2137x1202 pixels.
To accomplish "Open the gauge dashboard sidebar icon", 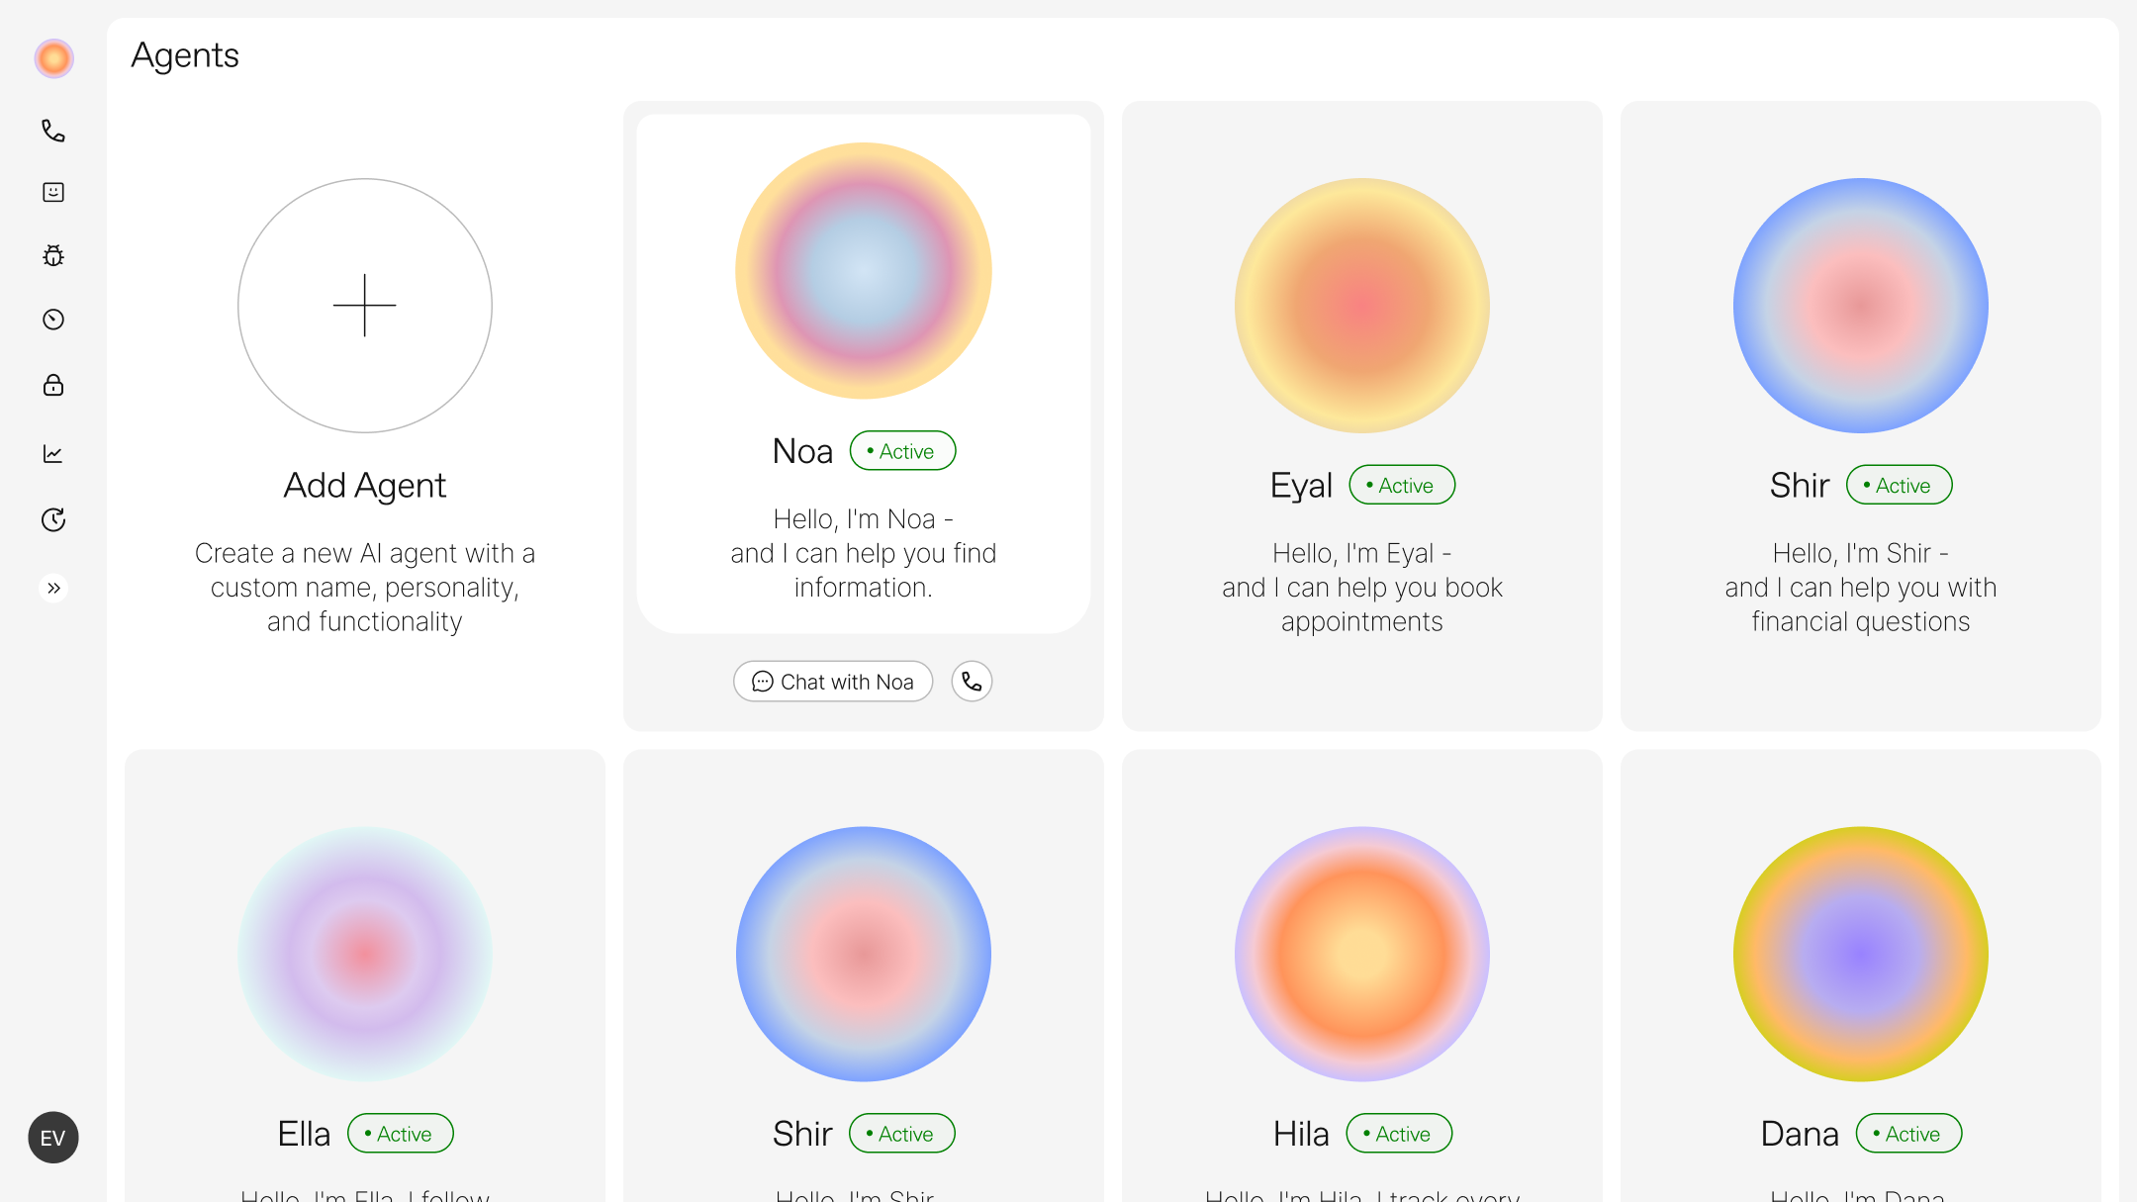I will coord(53,320).
